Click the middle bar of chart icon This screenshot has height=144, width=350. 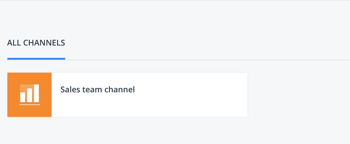pos(29,95)
